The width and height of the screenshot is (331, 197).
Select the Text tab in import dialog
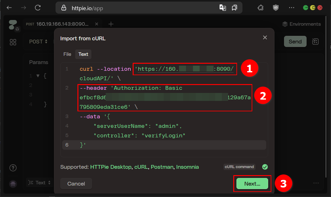coord(83,54)
